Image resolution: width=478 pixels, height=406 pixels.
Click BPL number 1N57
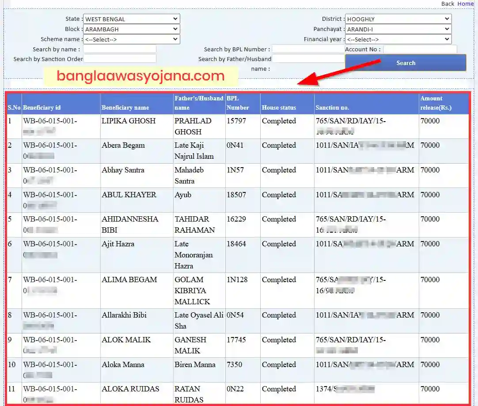235,170
